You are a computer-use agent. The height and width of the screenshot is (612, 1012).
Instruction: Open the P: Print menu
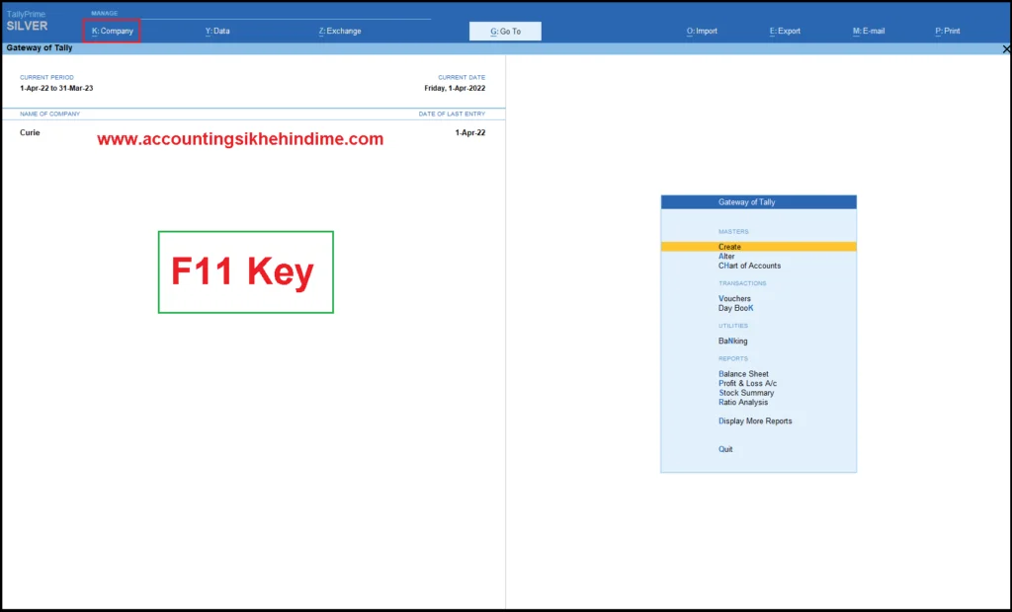pos(948,31)
